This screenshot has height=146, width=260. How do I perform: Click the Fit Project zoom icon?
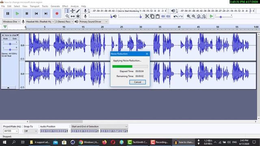[204, 16]
